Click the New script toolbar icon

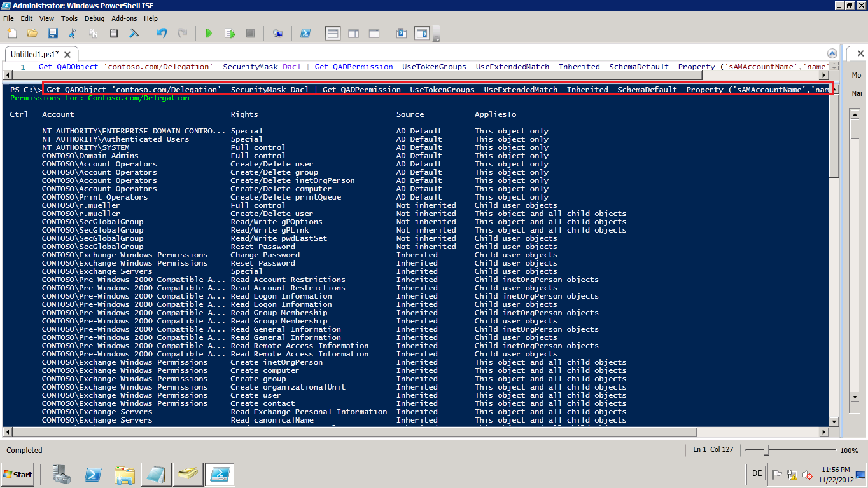coord(12,33)
